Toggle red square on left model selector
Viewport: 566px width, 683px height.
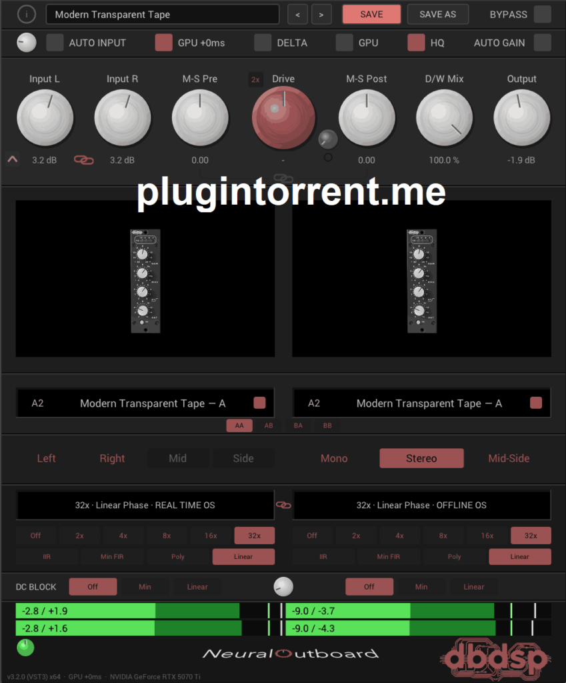tap(259, 402)
